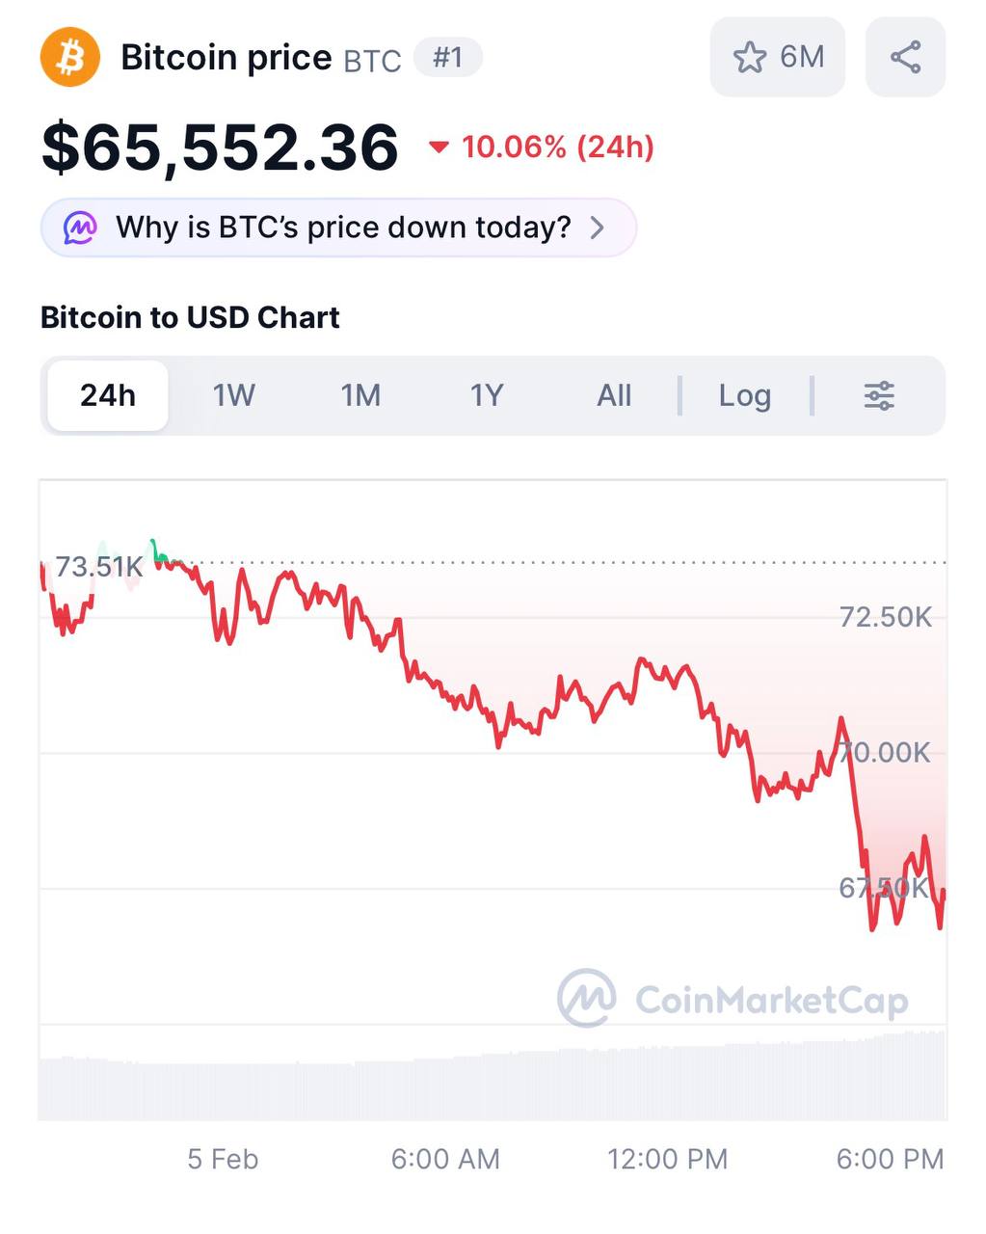Show the 1Y price chart

[x=487, y=395]
